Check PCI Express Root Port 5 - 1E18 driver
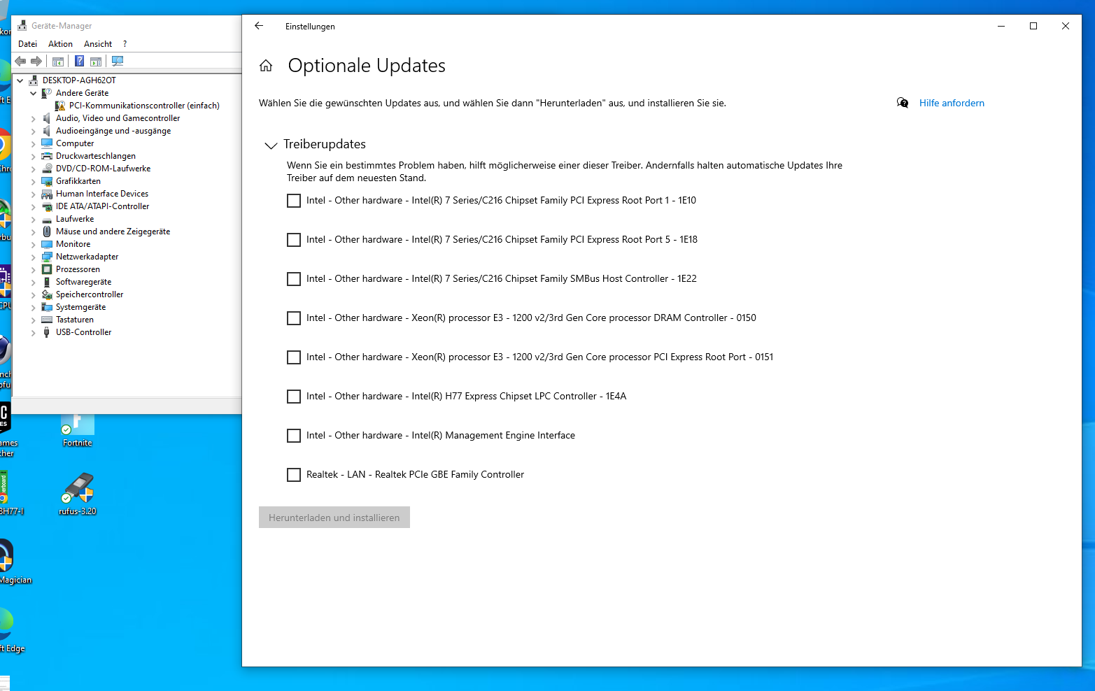Image resolution: width=1095 pixels, height=691 pixels. point(294,240)
